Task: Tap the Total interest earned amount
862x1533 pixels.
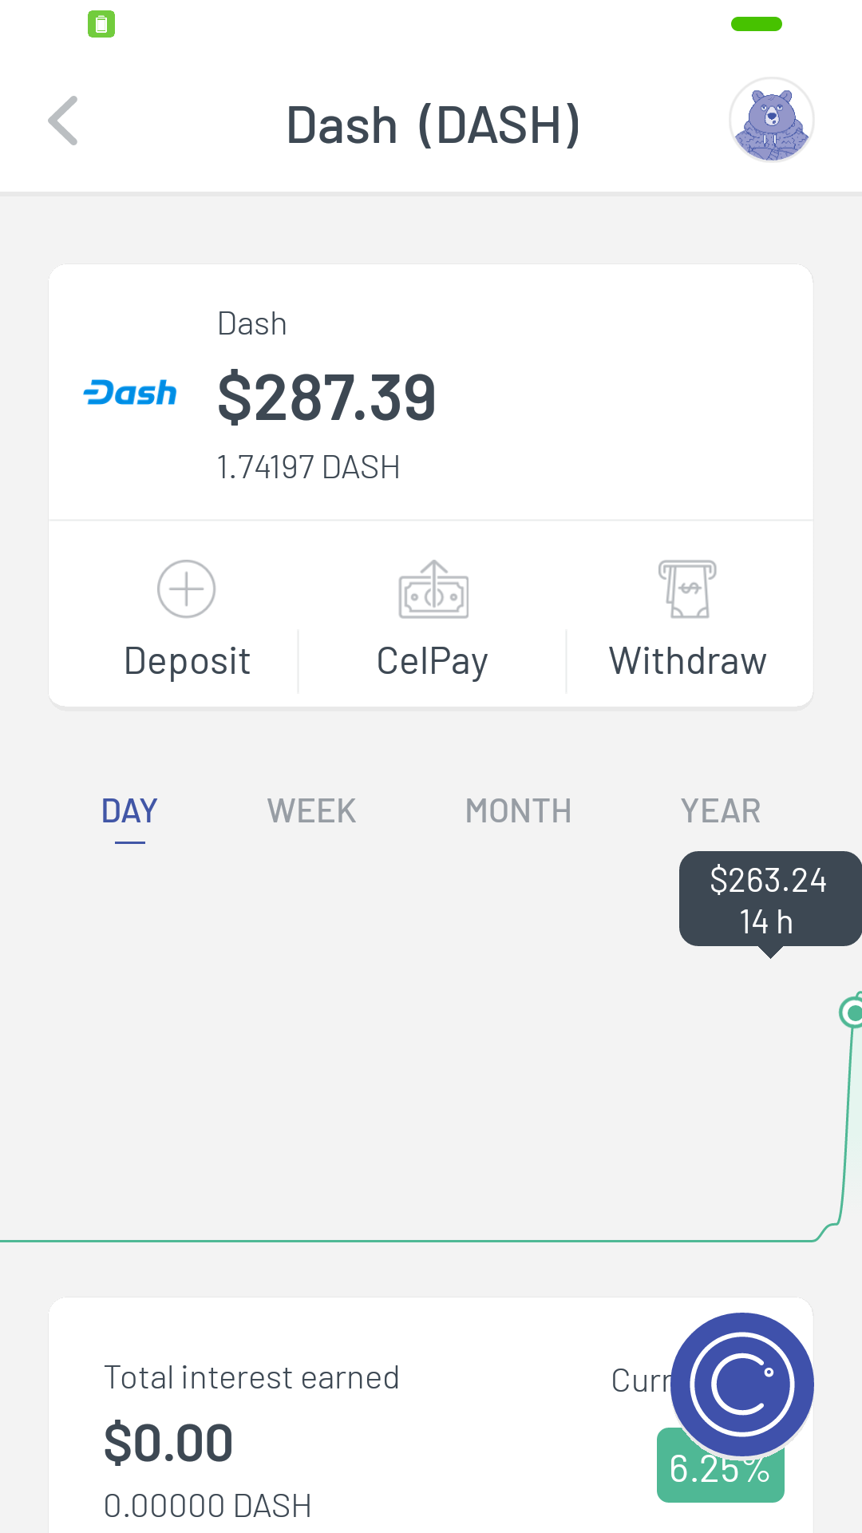Action: pos(168,1444)
